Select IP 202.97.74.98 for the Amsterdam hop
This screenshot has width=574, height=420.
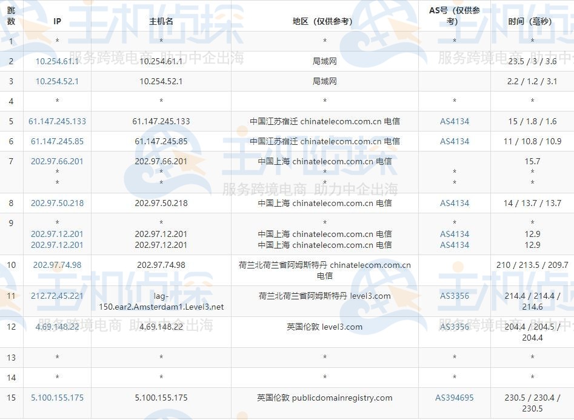point(56,265)
